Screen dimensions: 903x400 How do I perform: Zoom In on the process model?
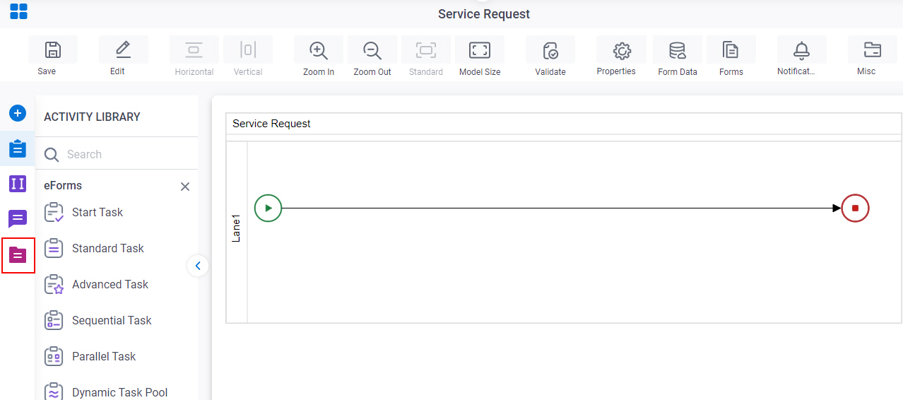pos(319,49)
